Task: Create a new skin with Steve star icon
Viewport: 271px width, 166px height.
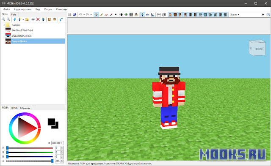Action: (20, 19)
